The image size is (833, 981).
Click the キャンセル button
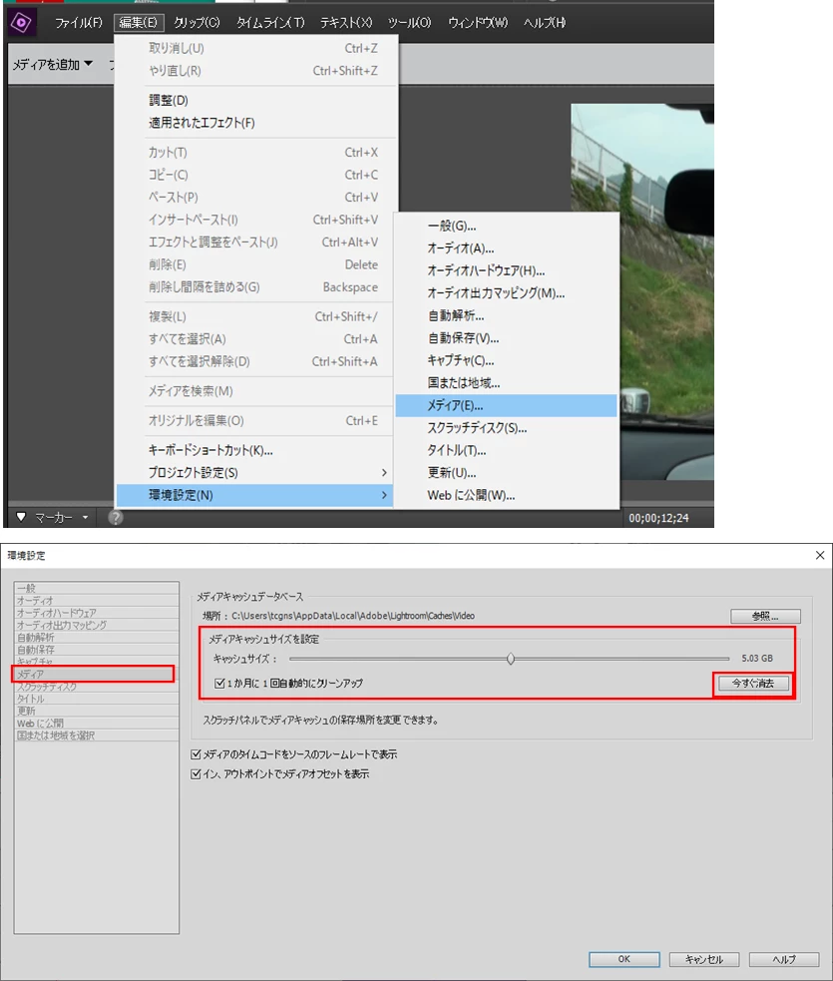pyautogui.click(x=704, y=959)
